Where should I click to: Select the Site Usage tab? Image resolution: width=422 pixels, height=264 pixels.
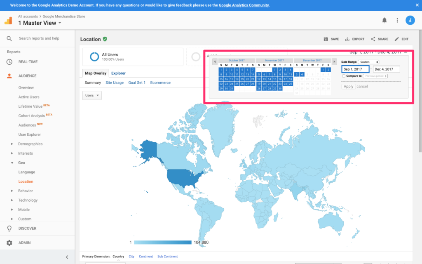(x=115, y=82)
